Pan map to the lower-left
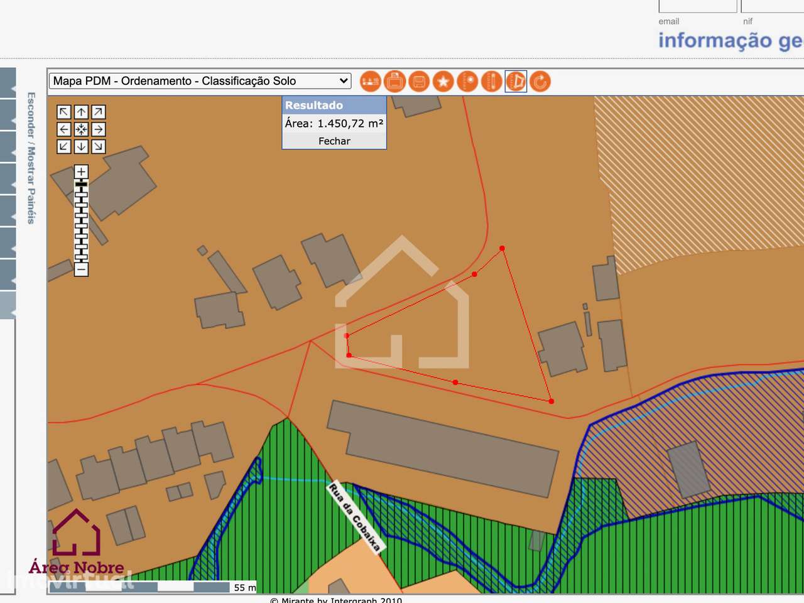The width and height of the screenshot is (804, 603). coord(64,146)
